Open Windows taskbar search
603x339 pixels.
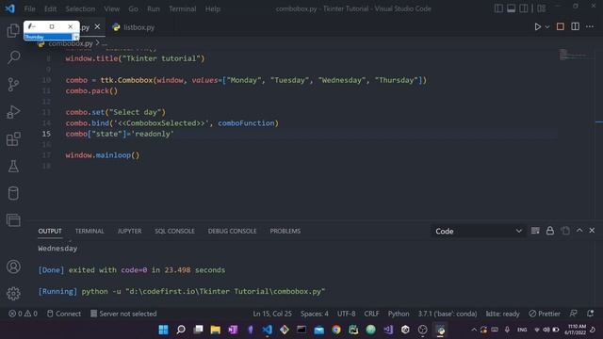181,330
